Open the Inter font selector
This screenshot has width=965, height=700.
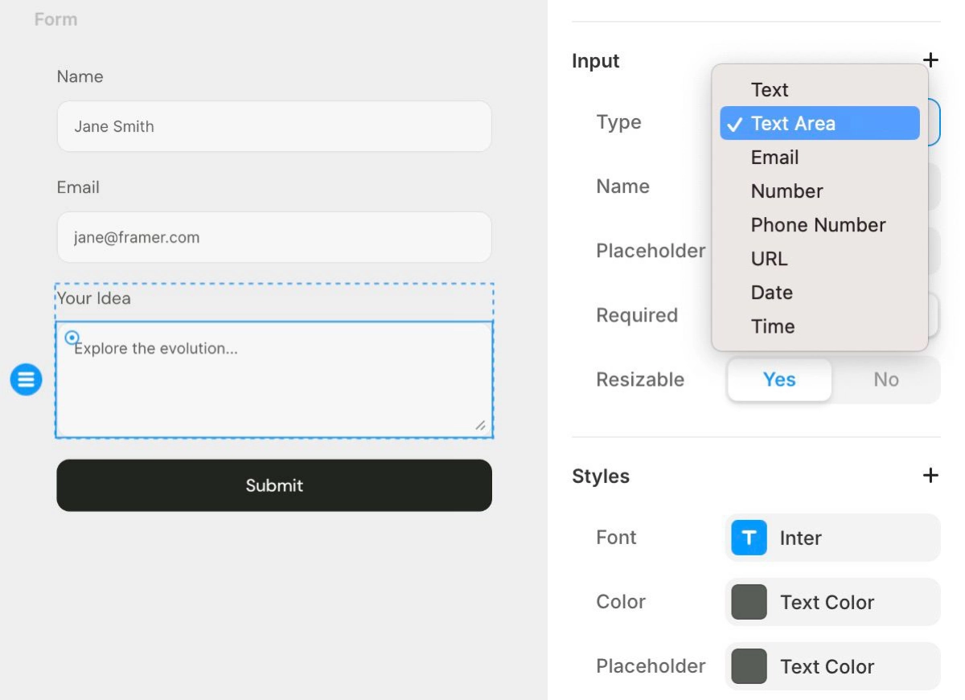click(832, 538)
